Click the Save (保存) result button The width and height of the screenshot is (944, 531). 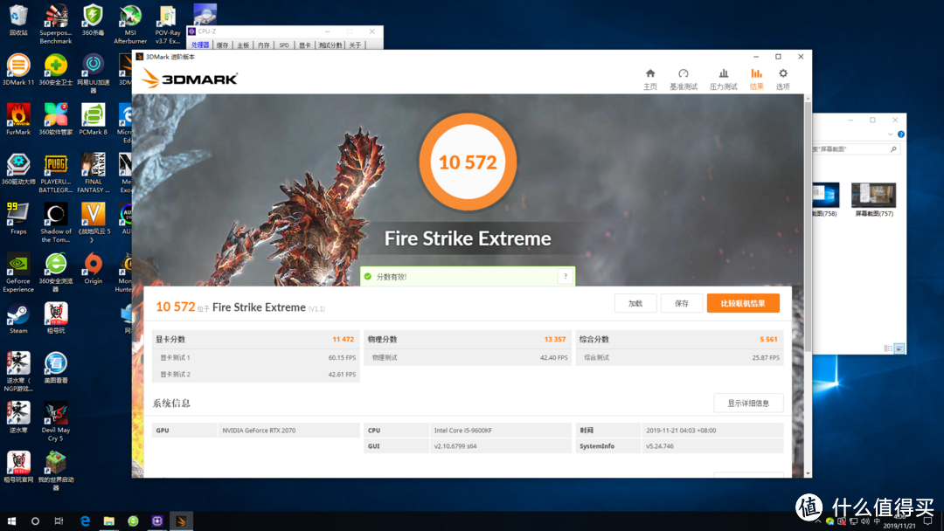point(682,304)
